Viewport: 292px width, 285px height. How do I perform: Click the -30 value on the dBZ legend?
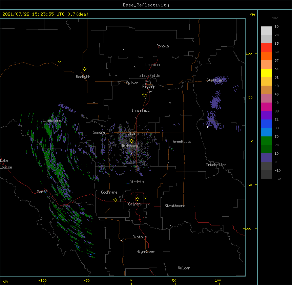click(277, 179)
